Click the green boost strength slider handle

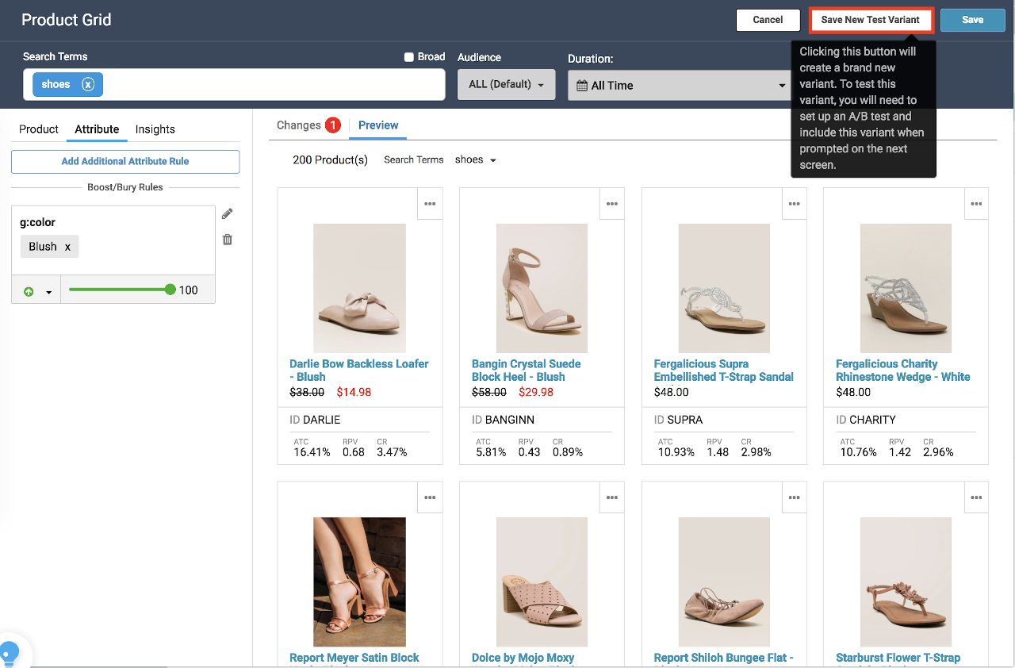tap(170, 290)
